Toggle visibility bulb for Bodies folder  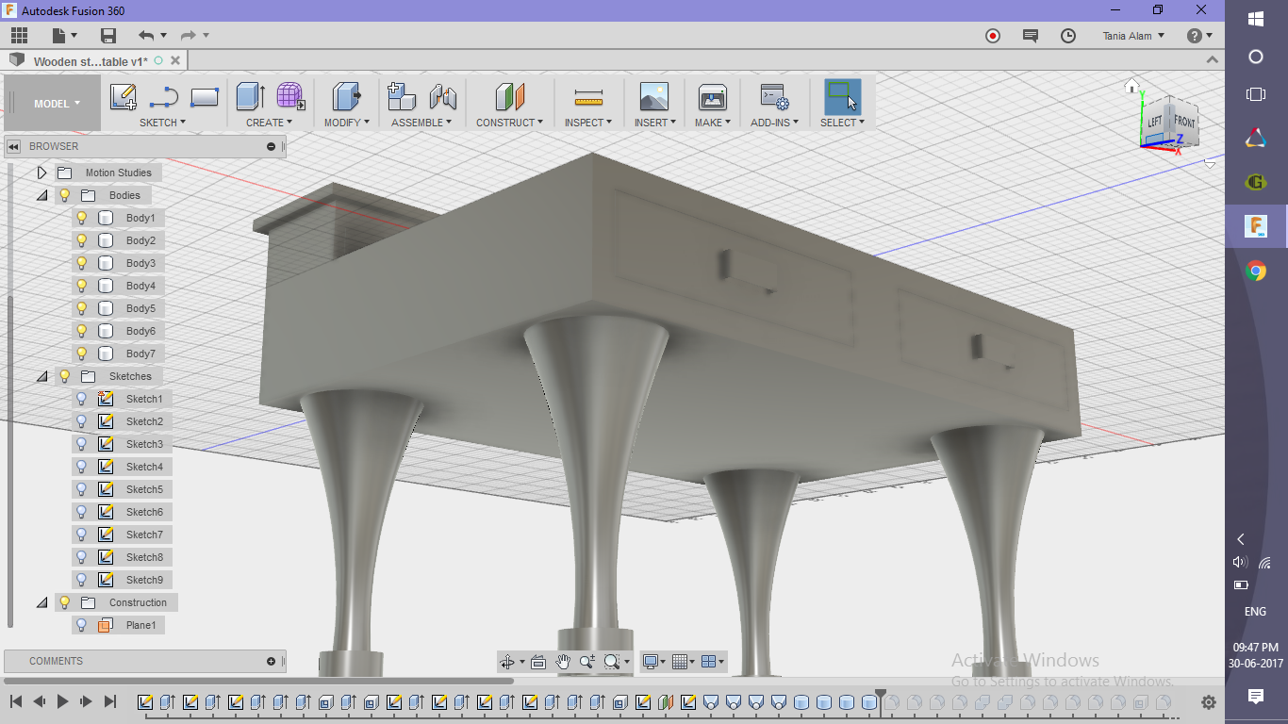65,195
